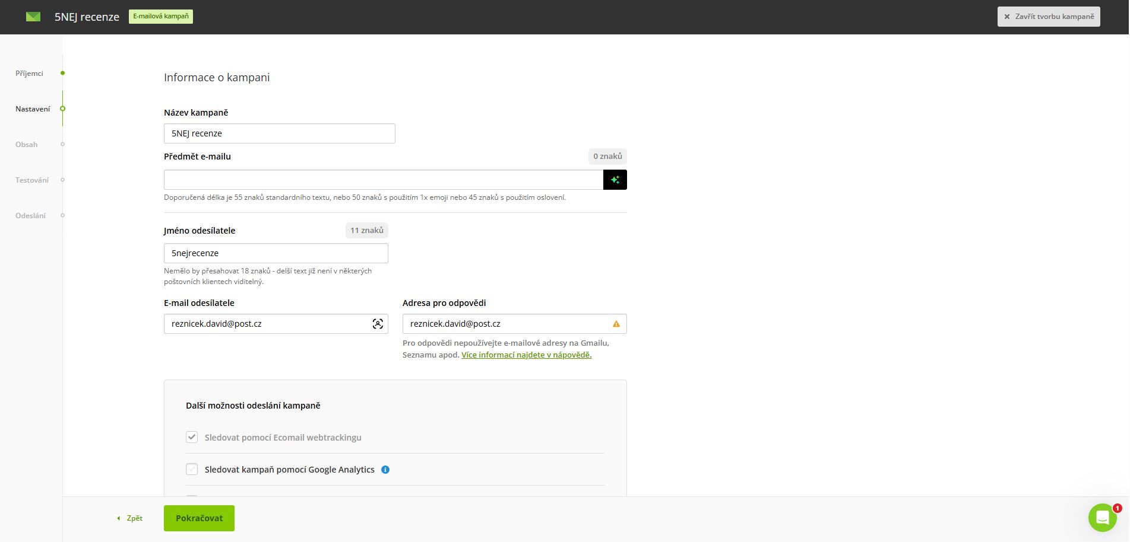This screenshot has height=542, width=1130.
Task: Click the X icon in Zavřít tvorbu kampaně
Action: click(1007, 17)
